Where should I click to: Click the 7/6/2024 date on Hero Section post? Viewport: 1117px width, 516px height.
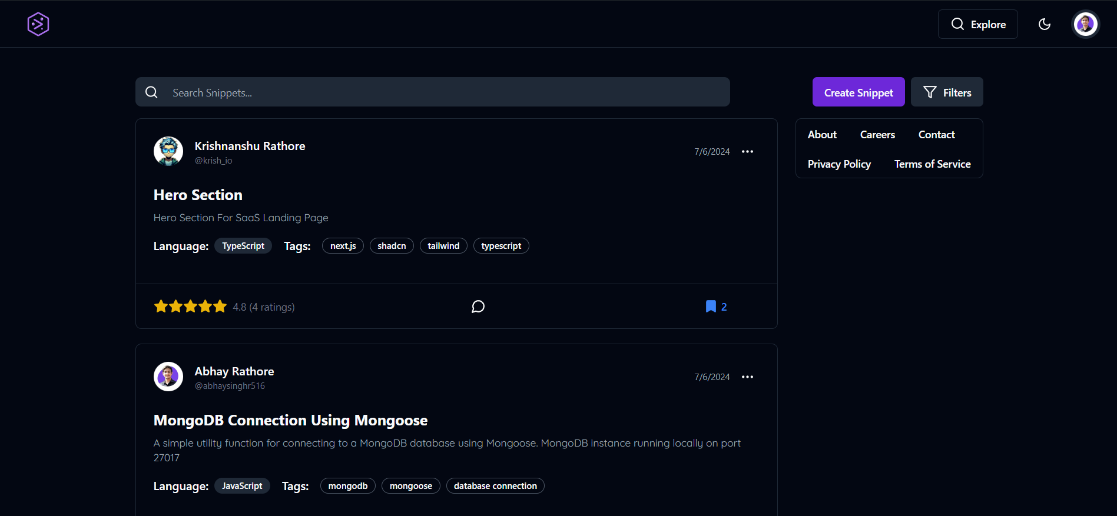[712, 152]
